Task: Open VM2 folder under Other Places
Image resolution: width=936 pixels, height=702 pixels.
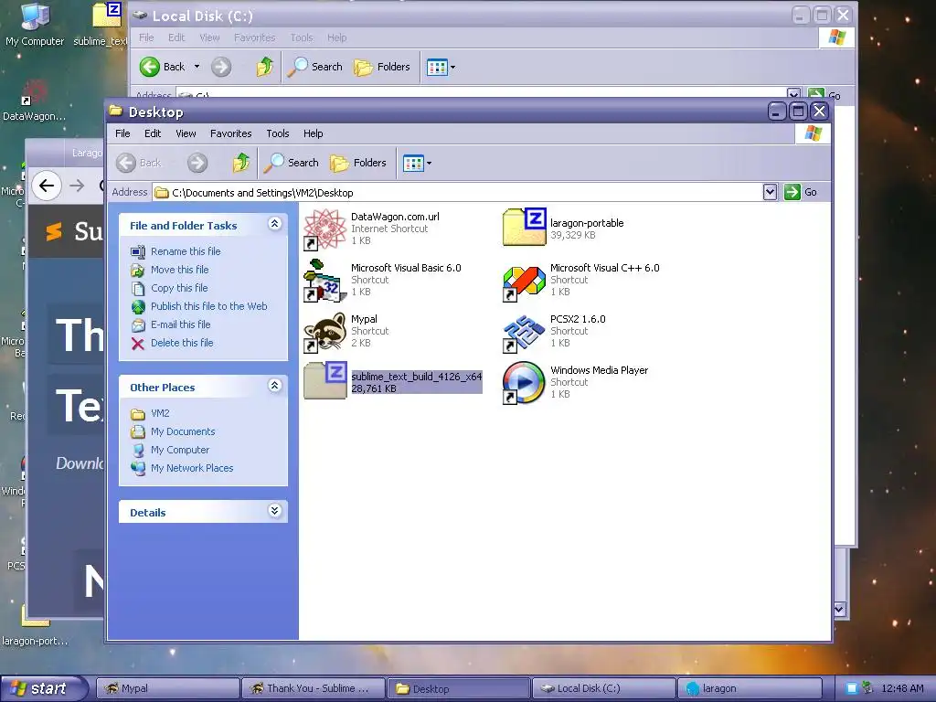Action: [160, 413]
